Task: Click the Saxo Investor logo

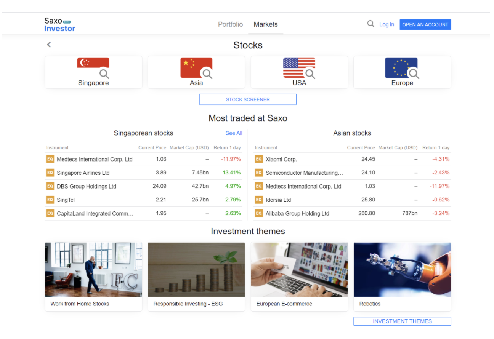Action: tap(60, 24)
